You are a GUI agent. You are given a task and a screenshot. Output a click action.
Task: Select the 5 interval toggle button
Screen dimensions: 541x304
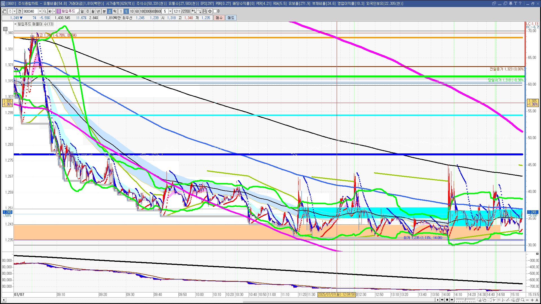(126, 11)
